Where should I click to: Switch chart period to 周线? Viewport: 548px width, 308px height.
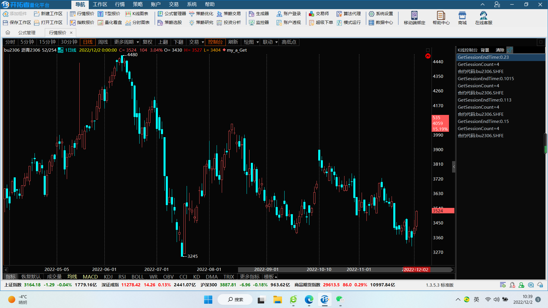pyautogui.click(x=103, y=42)
